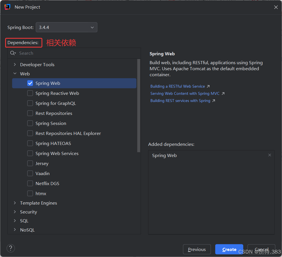Image resolution: width=282 pixels, height=257 pixels.
Task: Select the Security tree label
Action: coord(28,212)
